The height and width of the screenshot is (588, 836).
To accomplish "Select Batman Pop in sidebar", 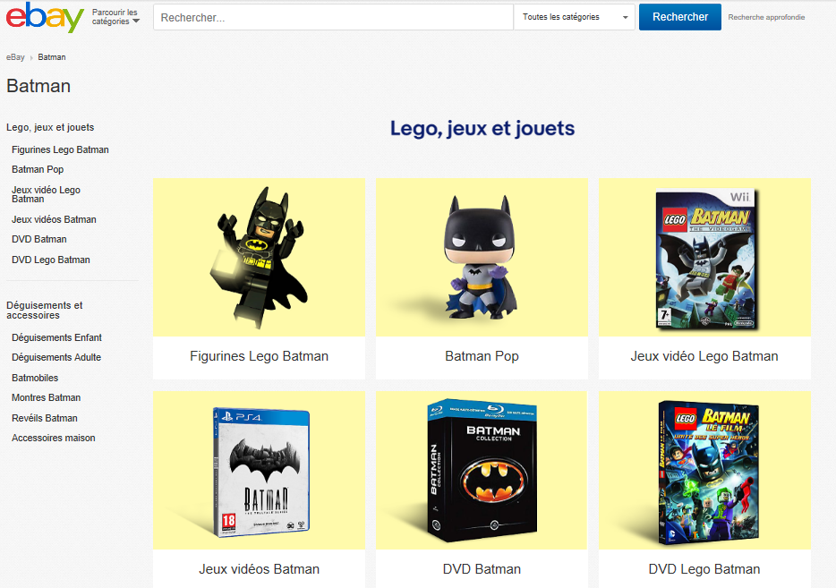I will tap(38, 169).
